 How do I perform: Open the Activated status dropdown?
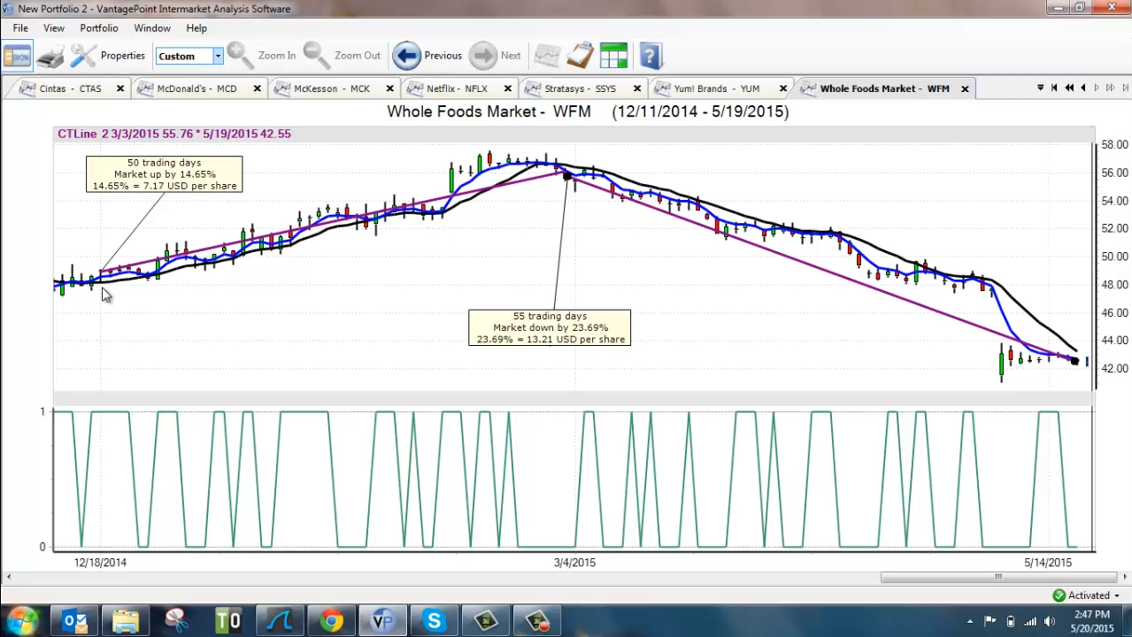point(1117,595)
